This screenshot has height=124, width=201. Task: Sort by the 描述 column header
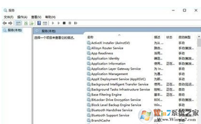(157, 37)
